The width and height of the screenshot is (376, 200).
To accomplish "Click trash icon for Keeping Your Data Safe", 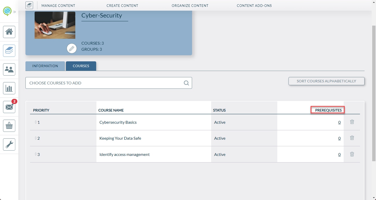I will (352, 138).
